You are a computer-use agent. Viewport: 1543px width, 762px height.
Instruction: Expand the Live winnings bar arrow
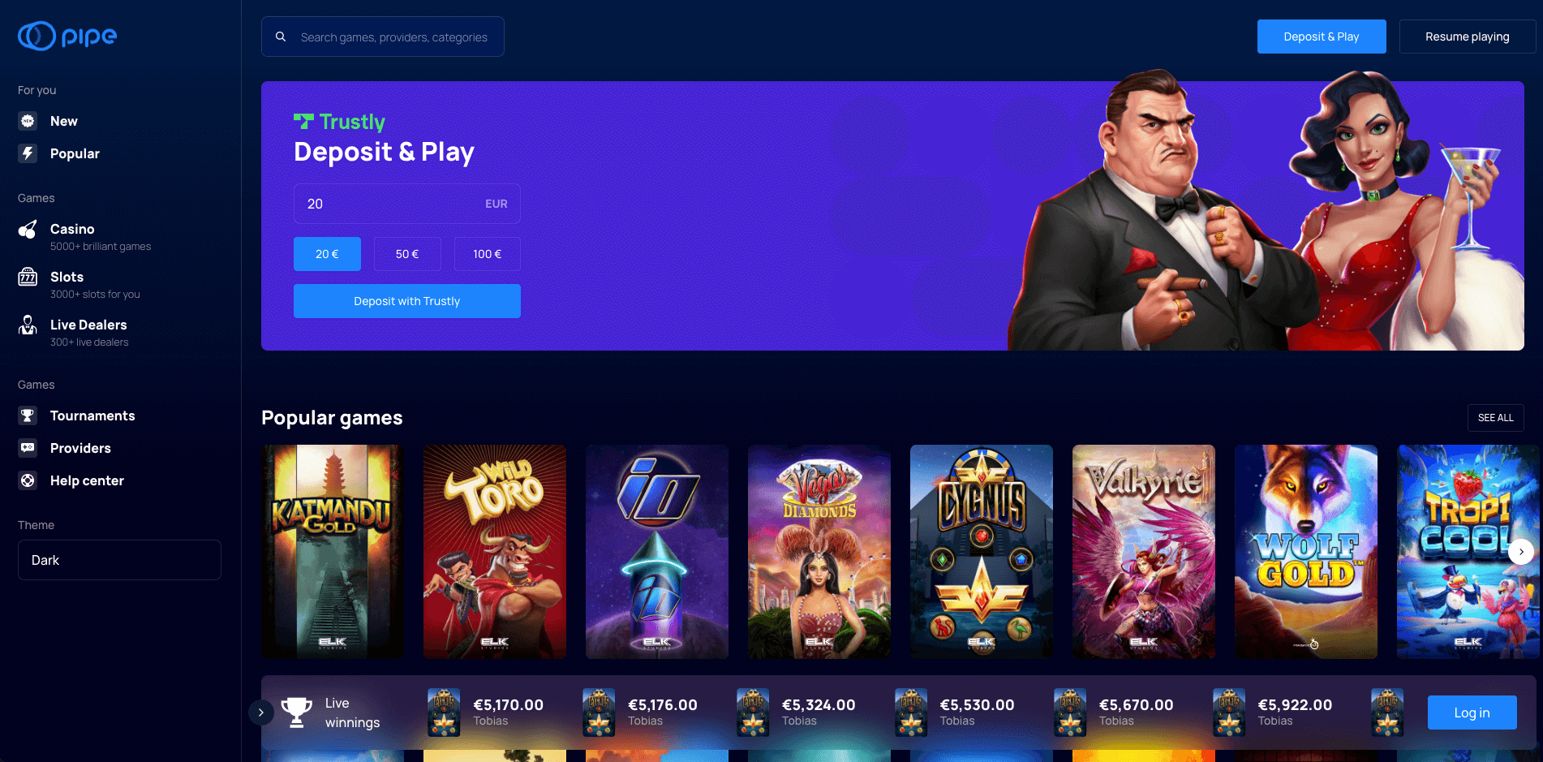tap(260, 712)
